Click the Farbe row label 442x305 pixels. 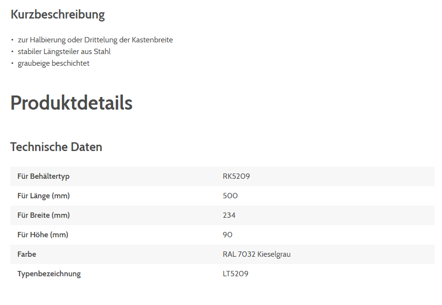pos(27,254)
